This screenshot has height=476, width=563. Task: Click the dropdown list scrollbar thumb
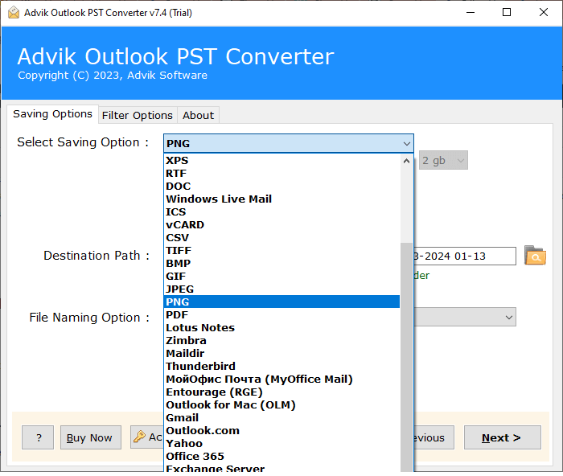coord(406,357)
